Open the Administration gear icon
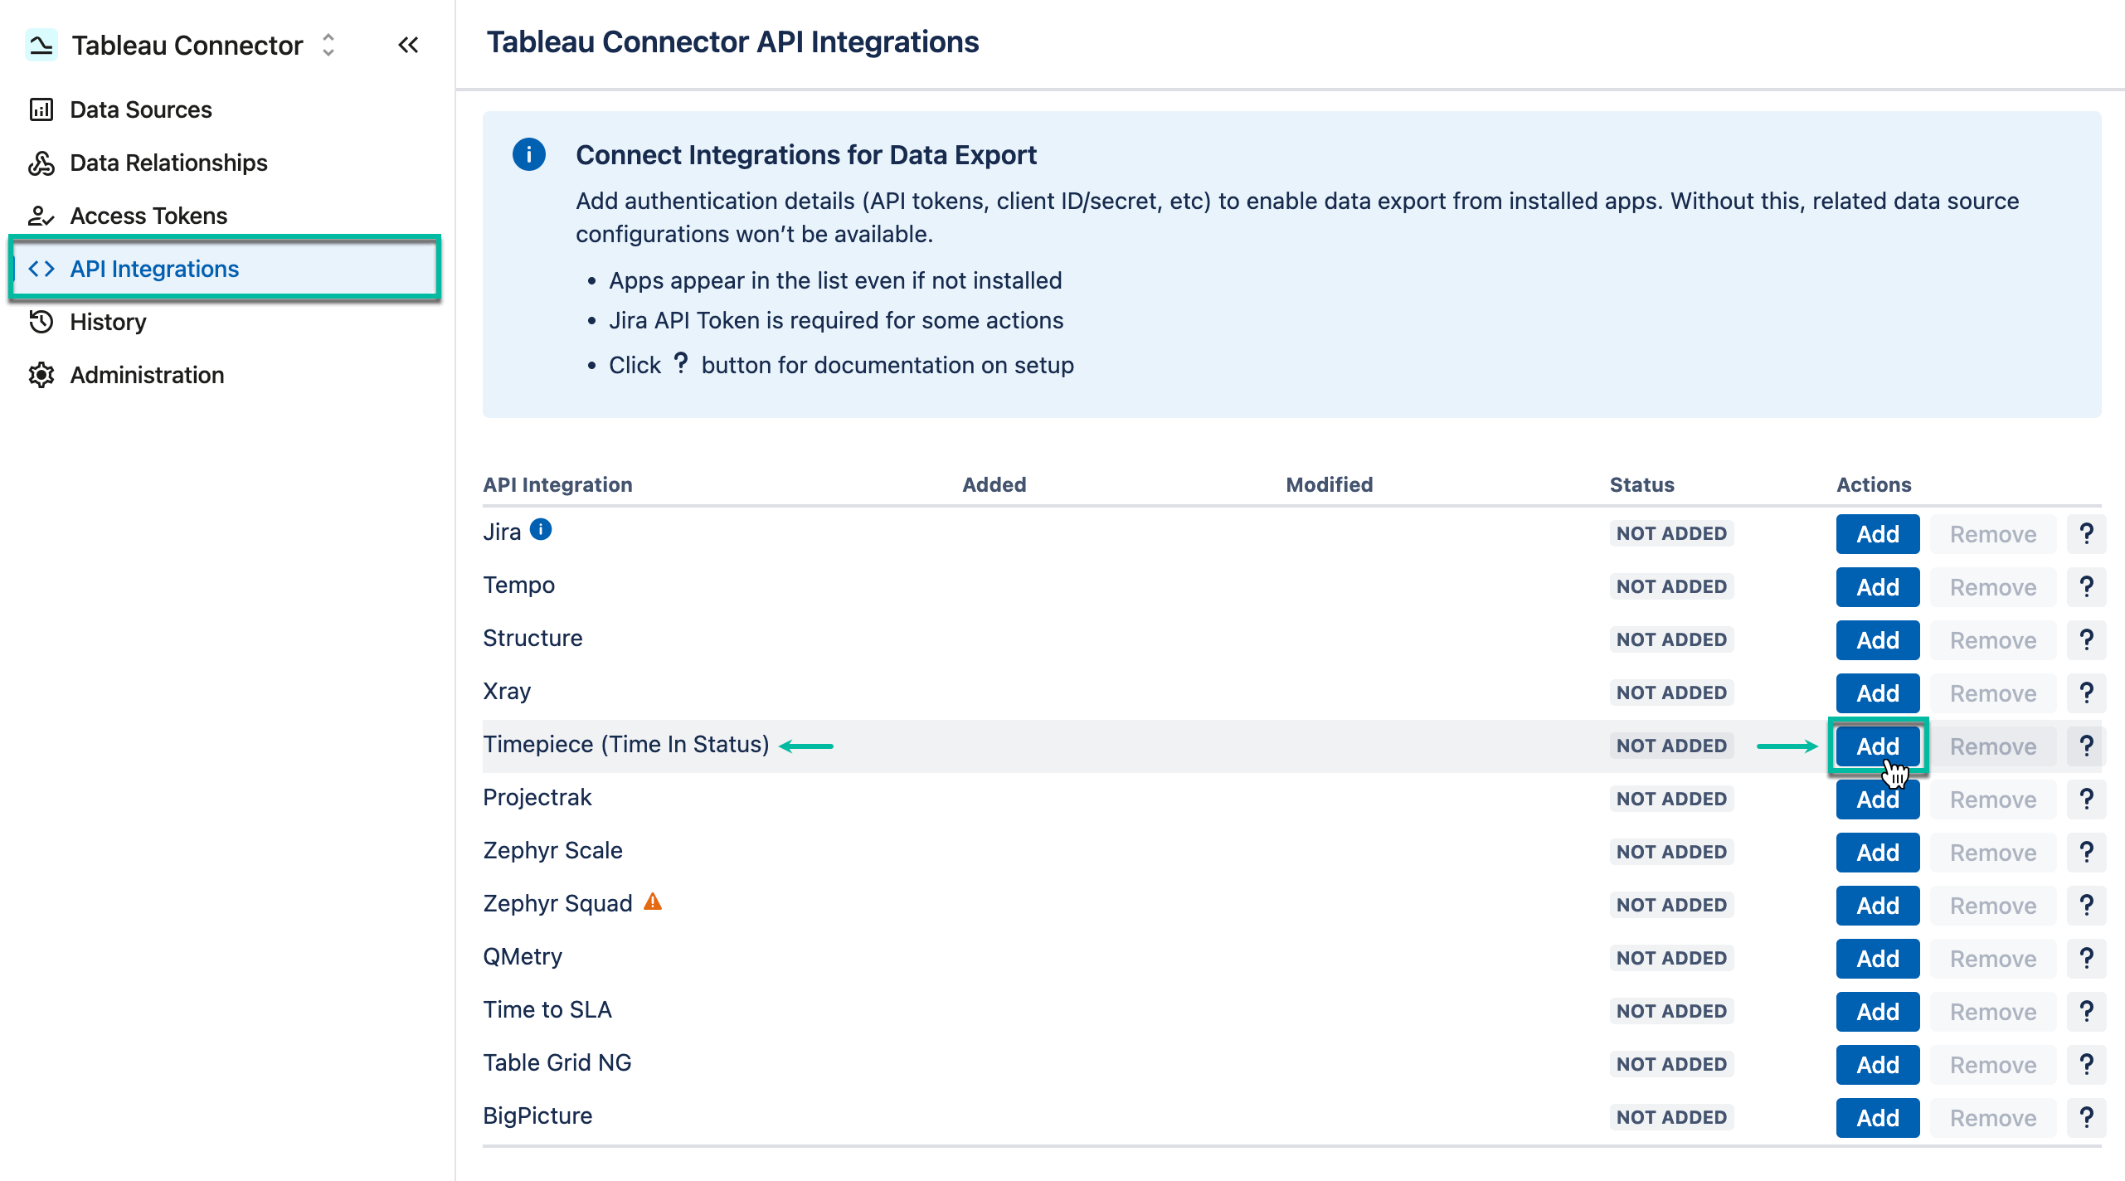 click(41, 375)
